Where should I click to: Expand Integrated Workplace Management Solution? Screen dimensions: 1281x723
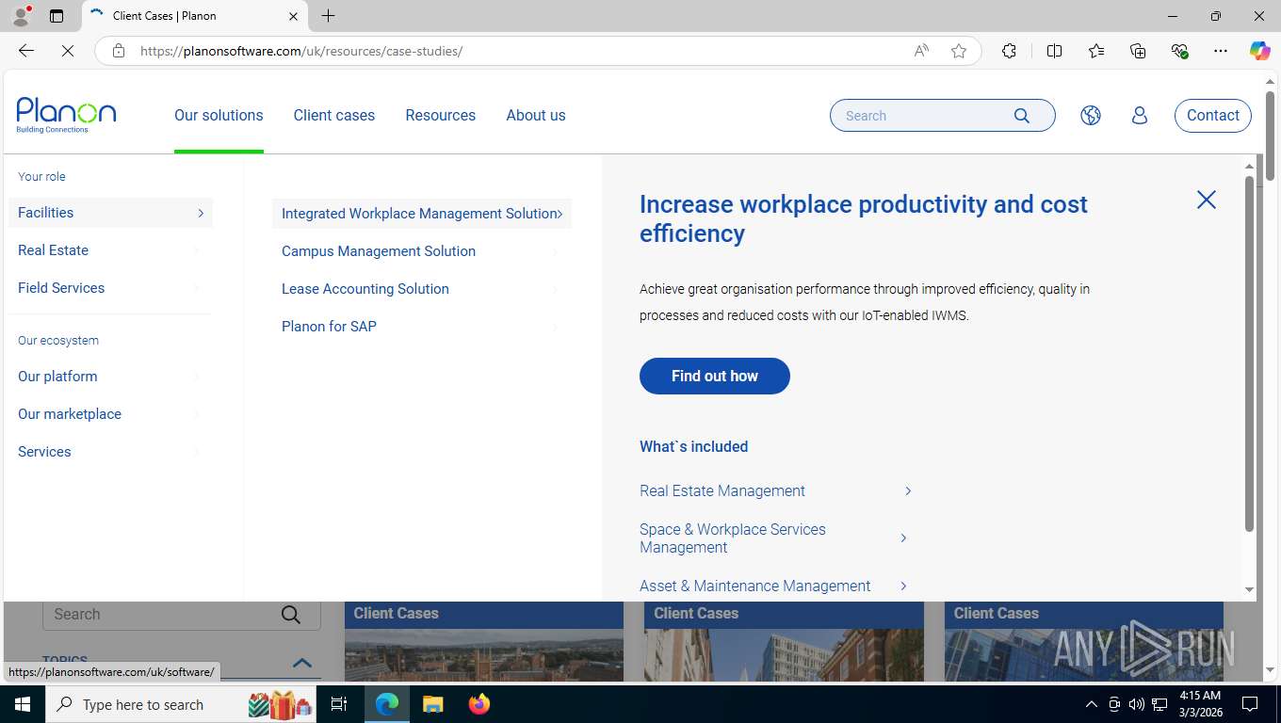(422, 214)
